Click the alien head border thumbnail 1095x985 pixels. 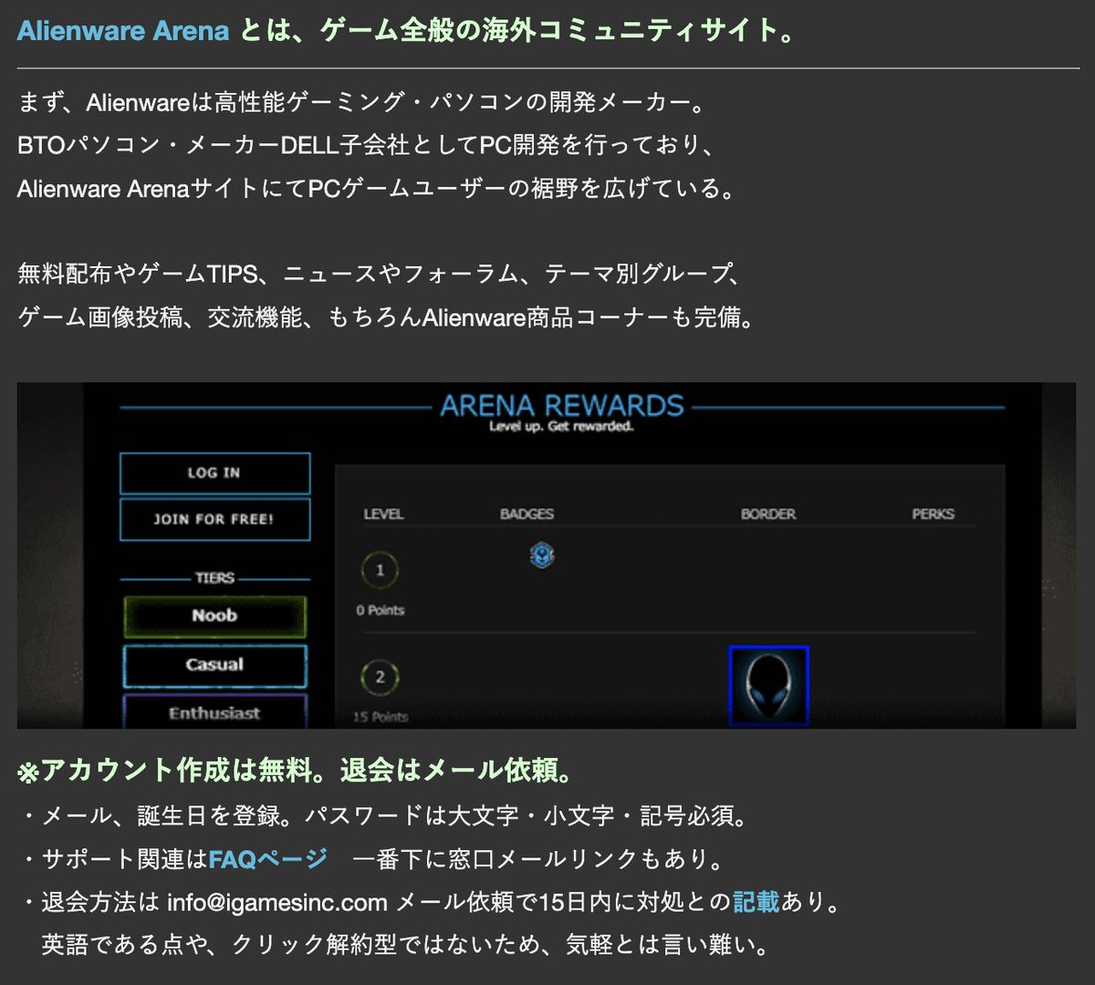tap(768, 685)
